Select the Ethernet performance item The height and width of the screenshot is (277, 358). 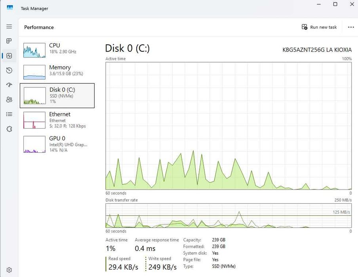click(57, 120)
